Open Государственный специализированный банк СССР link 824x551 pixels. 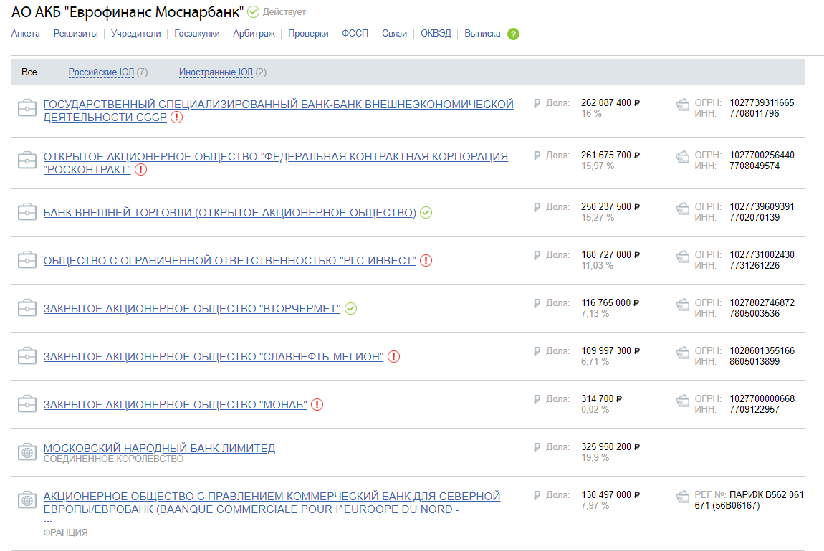pos(278,111)
